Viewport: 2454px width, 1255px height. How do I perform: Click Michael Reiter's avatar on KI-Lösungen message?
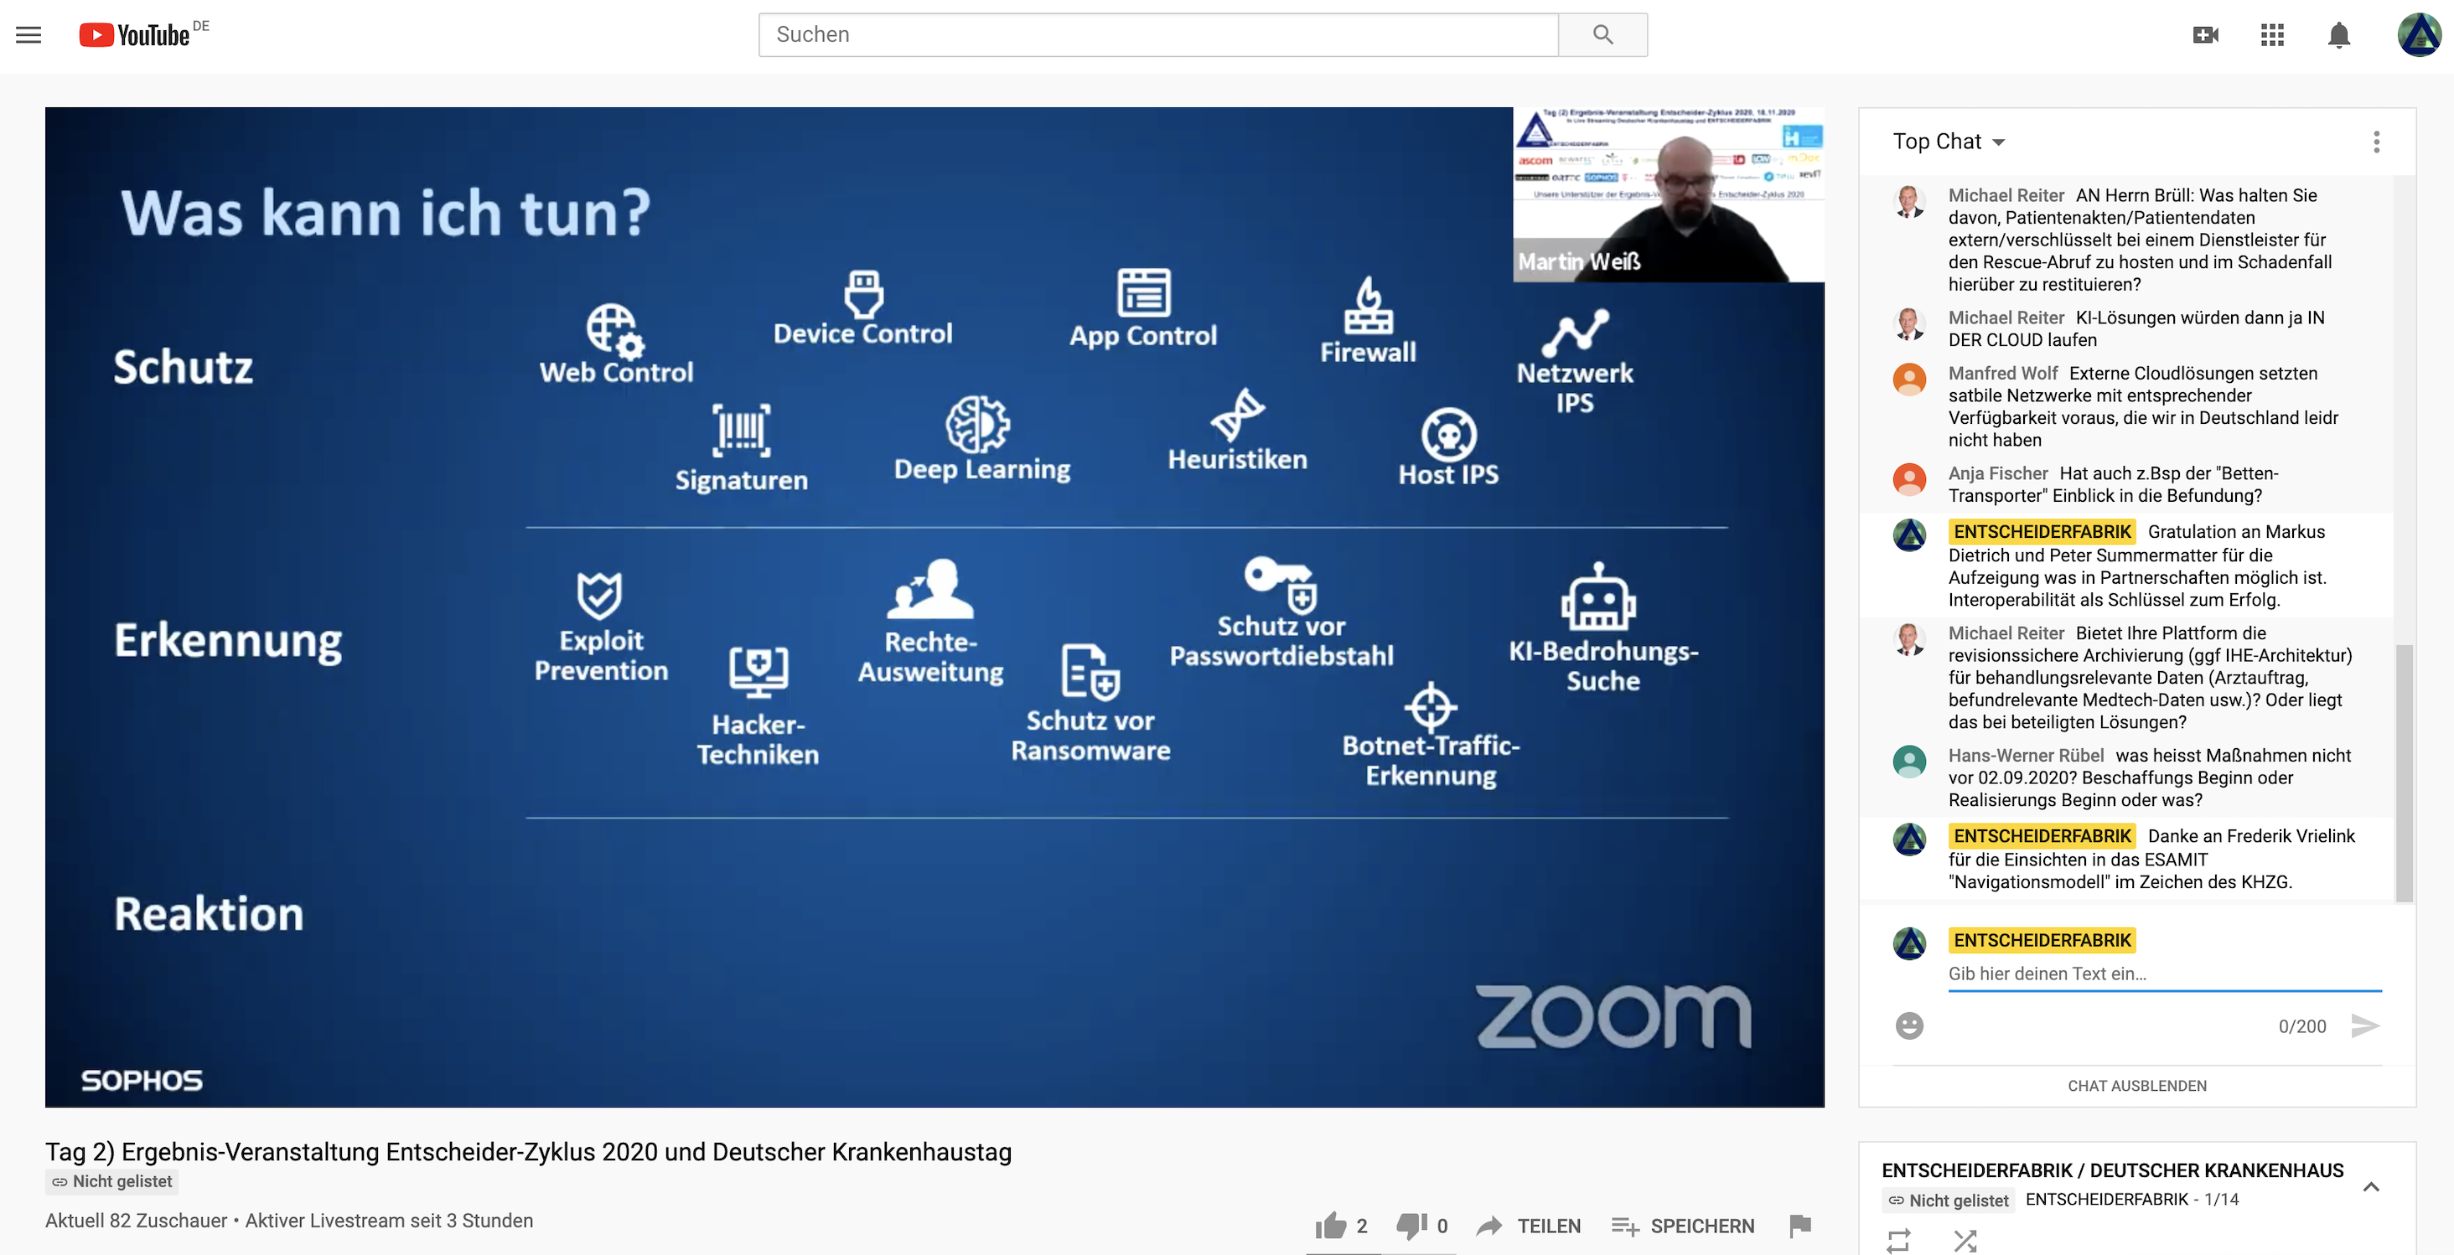1909,323
